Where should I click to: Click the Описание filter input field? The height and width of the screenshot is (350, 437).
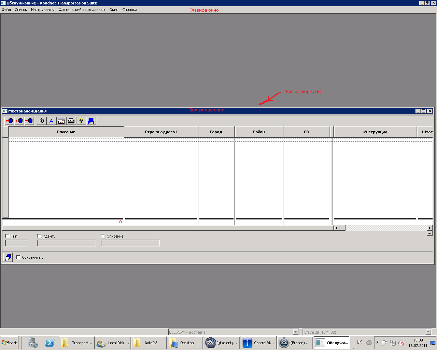130,243
